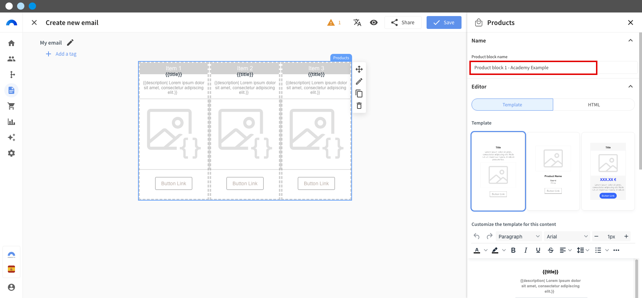642x298 pixels.
Task: Open the highlight color dropdown arrow
Action: point(504,250)
